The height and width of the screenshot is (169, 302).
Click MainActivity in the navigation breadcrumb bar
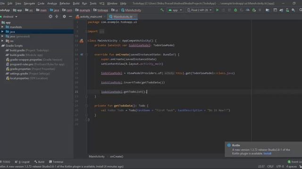coord(131,10)
